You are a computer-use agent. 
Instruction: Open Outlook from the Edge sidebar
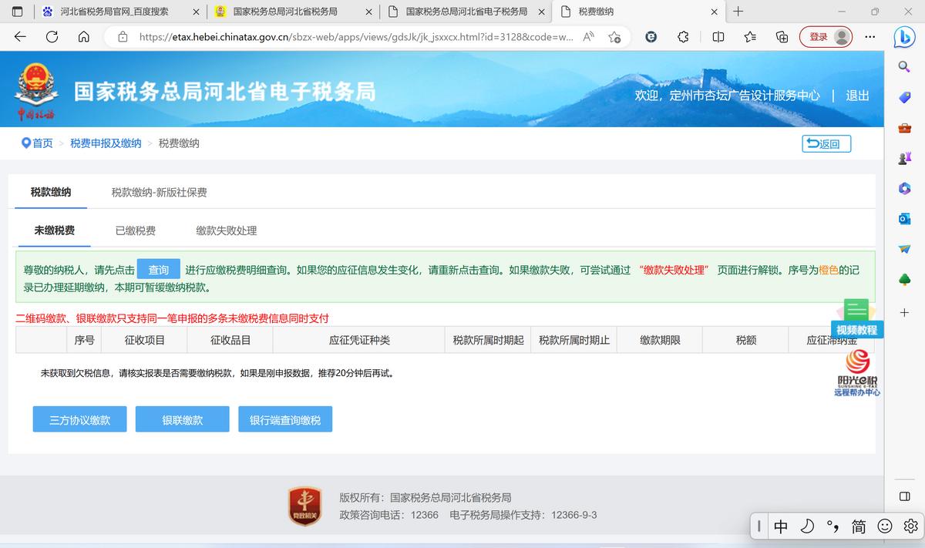(x=904, y=219)
